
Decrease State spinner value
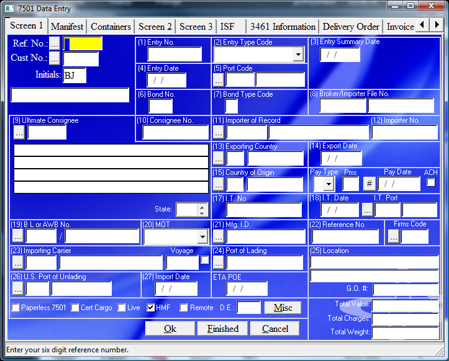tap(202, 213)
